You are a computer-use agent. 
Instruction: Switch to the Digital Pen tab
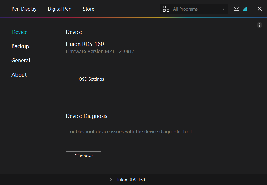point(59,9)
